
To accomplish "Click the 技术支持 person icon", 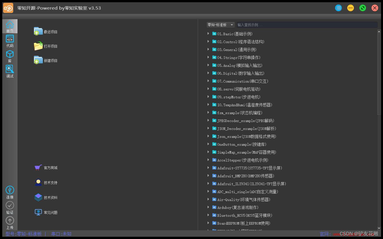I will click(x=38, y=182).
